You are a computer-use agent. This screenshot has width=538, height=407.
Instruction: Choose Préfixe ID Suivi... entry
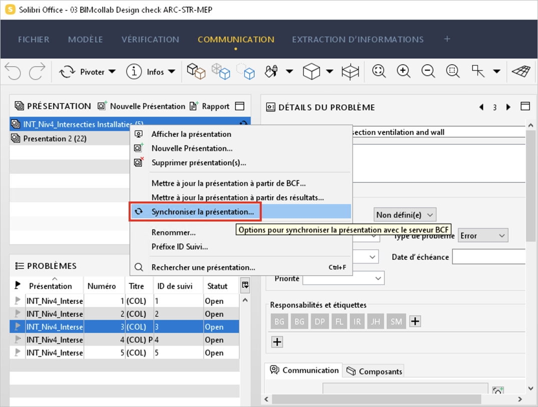pyautogui.click(x=241, y=247)
